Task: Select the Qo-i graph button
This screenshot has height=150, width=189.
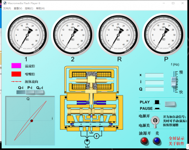Action: [40, 92]
